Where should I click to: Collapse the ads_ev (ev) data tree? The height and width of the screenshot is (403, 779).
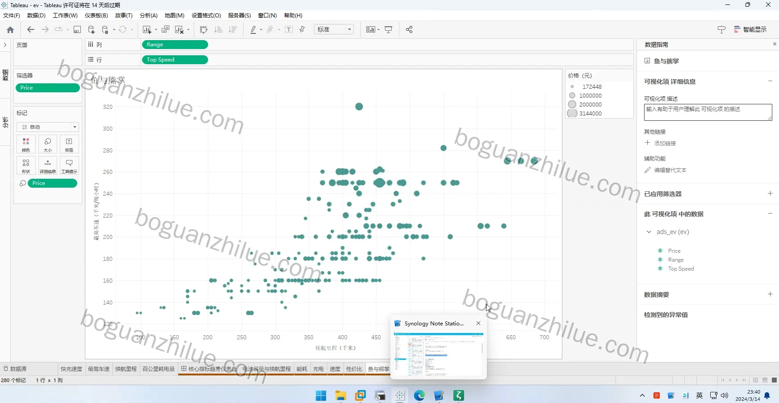[649, 232]
